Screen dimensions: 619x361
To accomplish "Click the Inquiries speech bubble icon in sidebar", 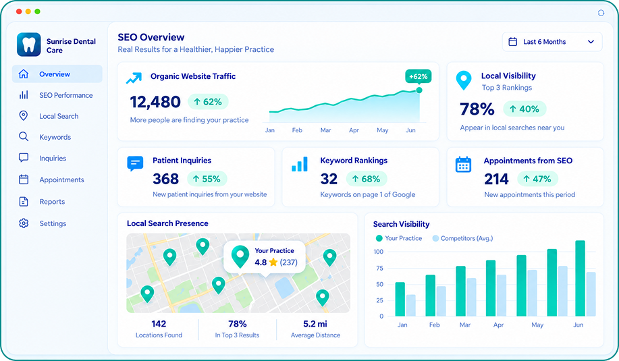I will 24,158.
